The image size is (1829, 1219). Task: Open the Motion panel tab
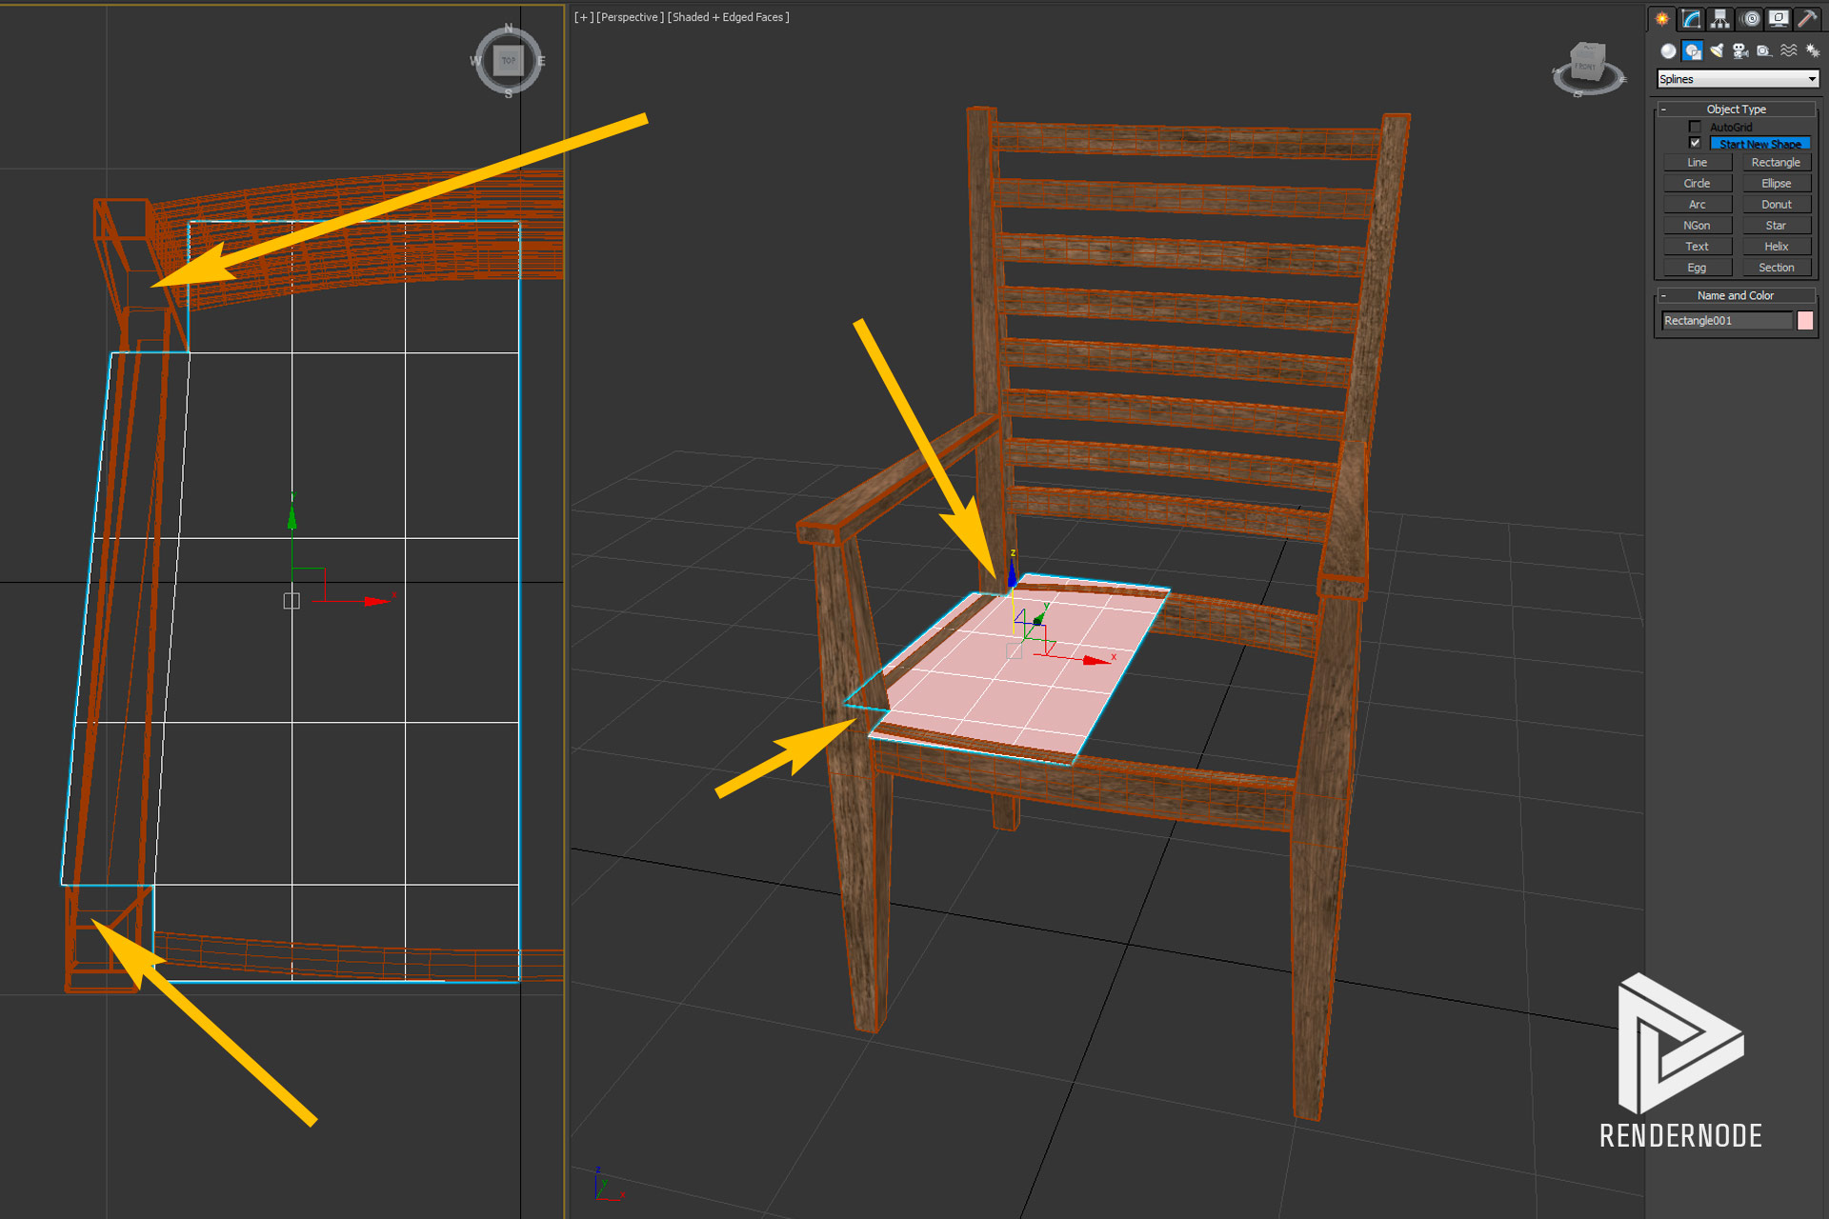[x=1750, y=19]
